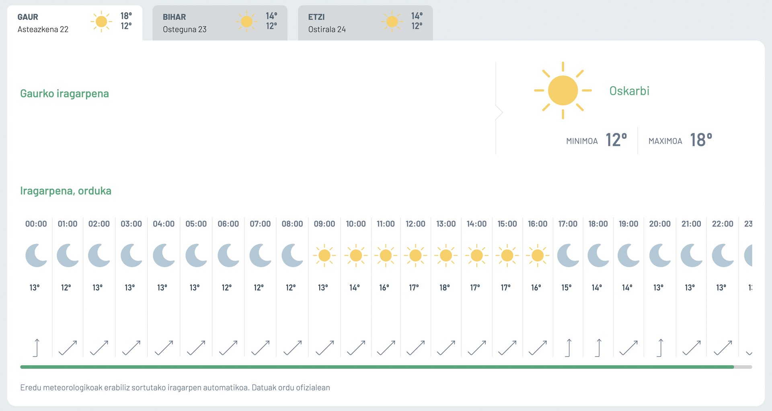Open the ETZI Ostirala 24 tab

click(365, 23)
